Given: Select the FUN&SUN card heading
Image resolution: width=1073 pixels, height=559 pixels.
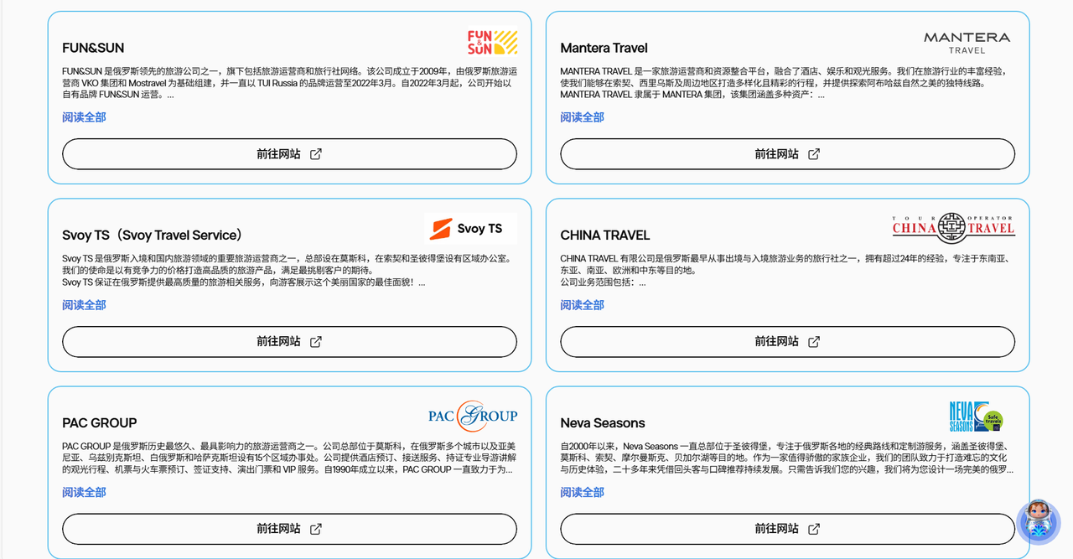Looking at the screenshot, I should 93,48.
